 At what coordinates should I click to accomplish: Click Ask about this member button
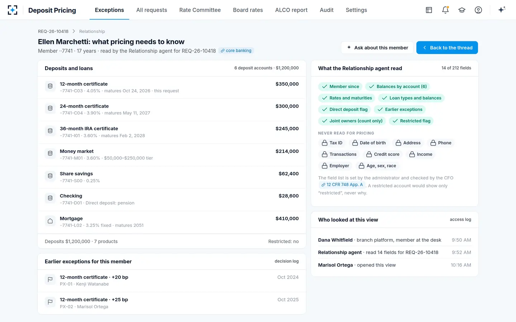click(377, 48)
